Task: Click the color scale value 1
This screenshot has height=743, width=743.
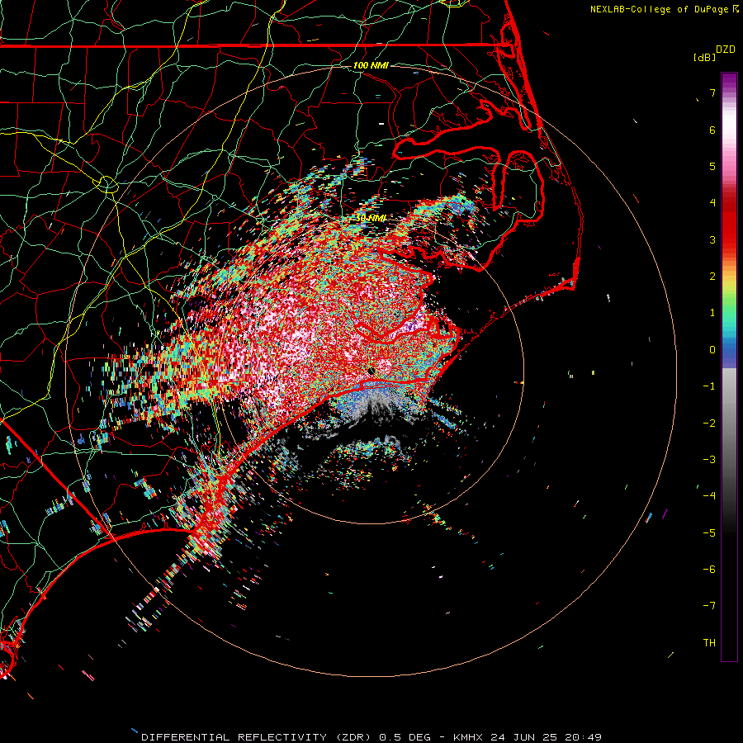Action: (712, 313)
